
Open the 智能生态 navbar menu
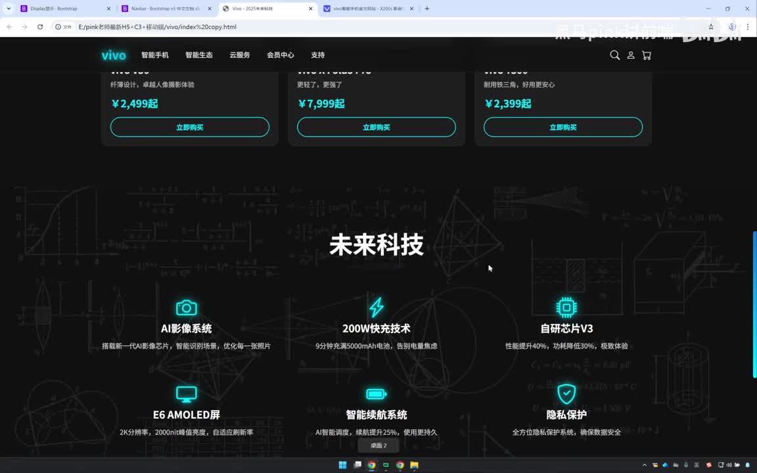pyautogui.click(x=199, y=55)
